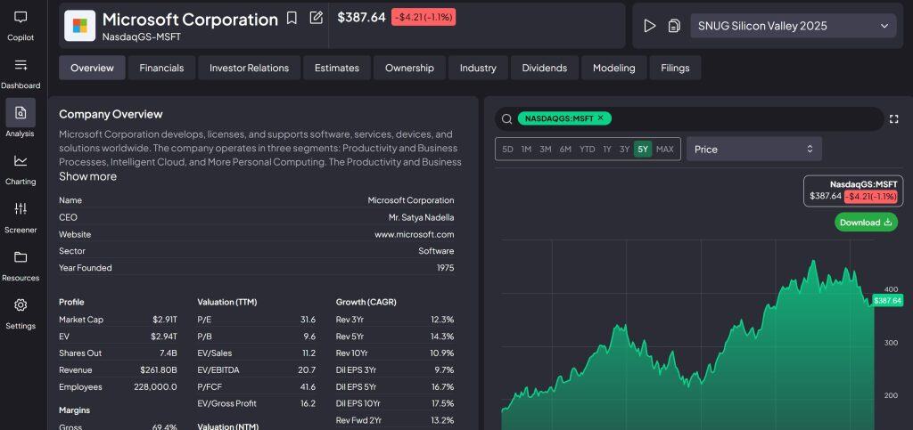913x430 pixels.
Task: Click the chart search magnifier icon
Action: click(x=507, y=119)
